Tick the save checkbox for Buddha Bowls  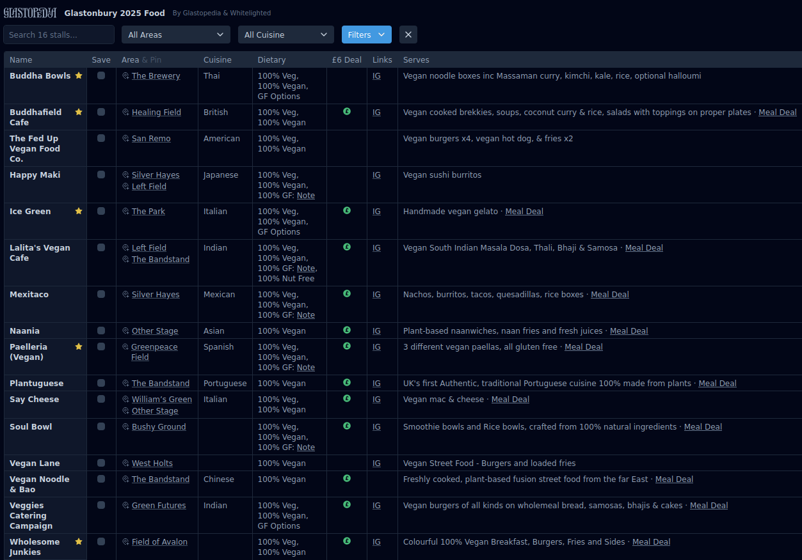click(101, 75)
